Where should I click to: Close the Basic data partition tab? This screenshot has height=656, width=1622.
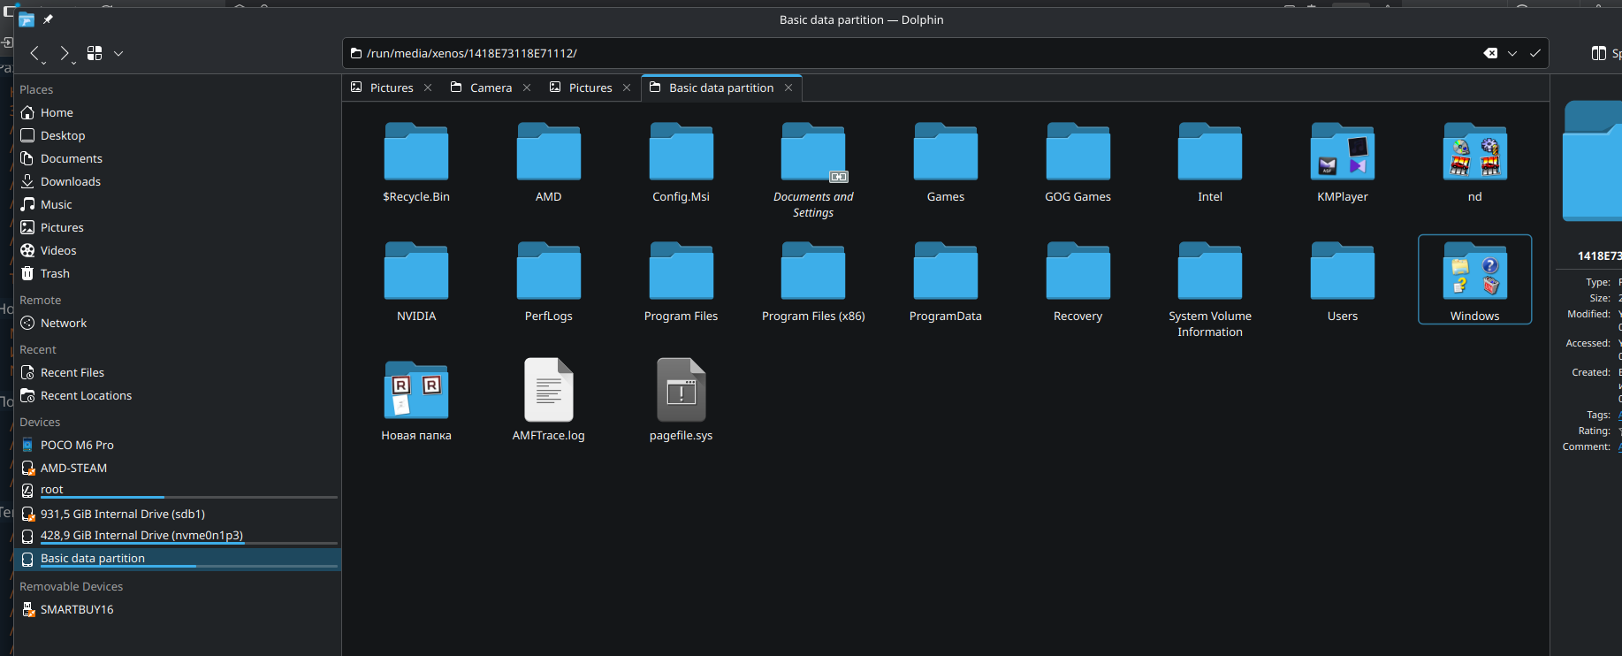coord(788,88)
